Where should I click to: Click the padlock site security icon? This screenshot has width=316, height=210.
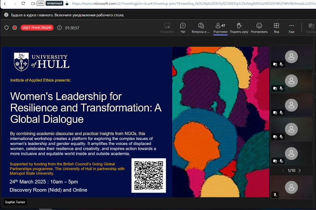click(x=67, y=3)
